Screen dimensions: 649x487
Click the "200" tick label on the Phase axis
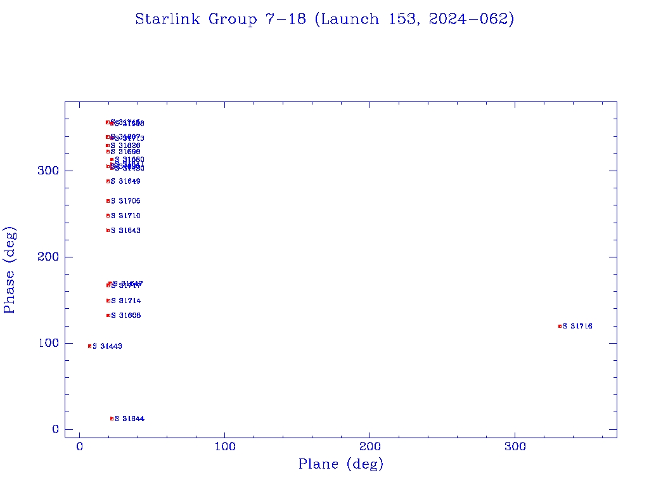48,257
